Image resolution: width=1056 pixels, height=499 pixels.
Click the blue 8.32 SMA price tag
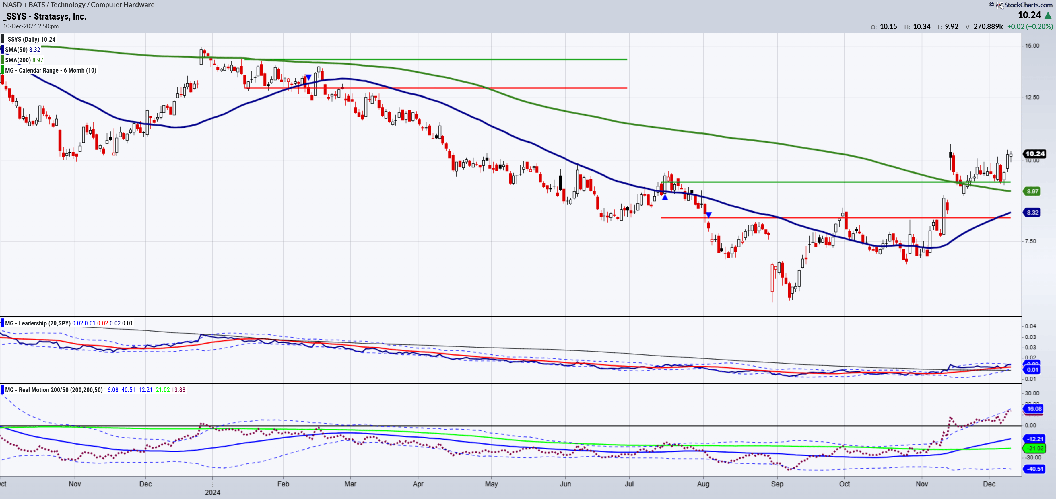(1032, 212)
